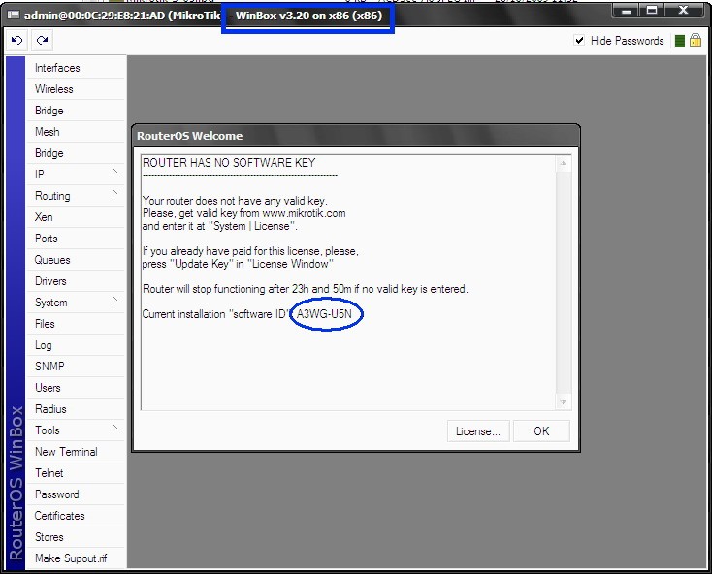Minimize the WinBox window

[x=627, y=10]
